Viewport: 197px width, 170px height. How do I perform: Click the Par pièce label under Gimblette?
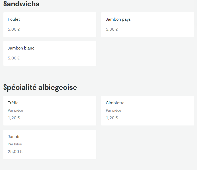(x=113, y=110)
